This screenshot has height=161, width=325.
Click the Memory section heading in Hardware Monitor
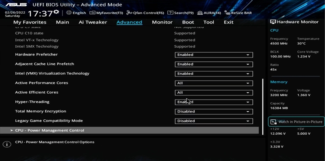[x=279, y=82]
